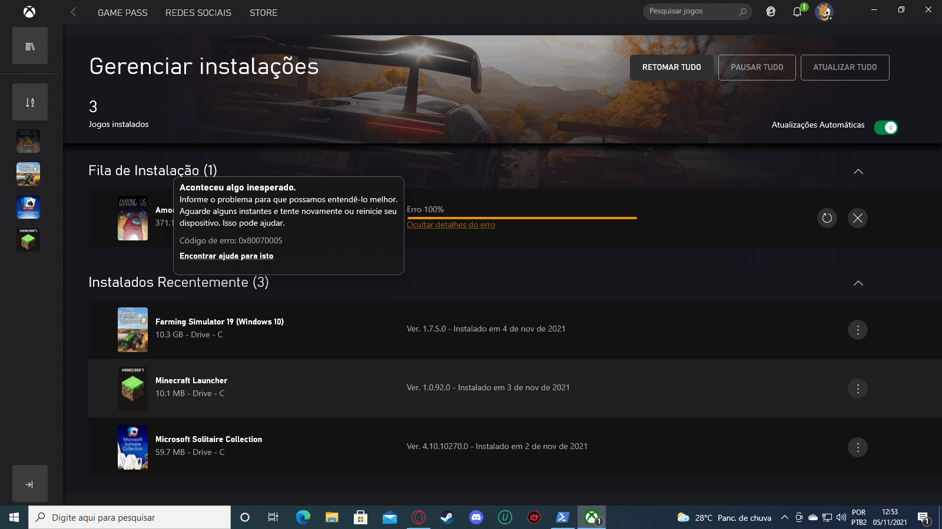
Task: Cancel the Among Us installation
Action: 858,218
